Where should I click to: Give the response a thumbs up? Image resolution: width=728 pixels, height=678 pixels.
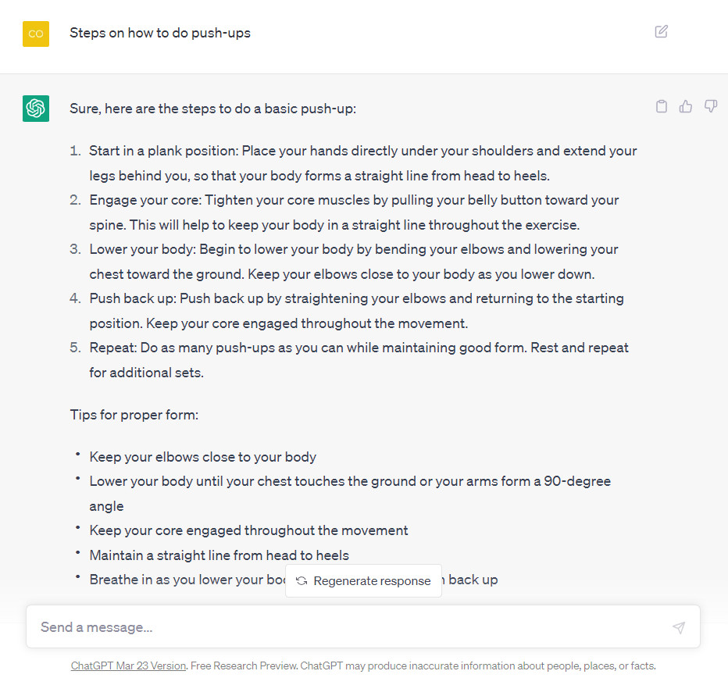[x=686, y=107]
